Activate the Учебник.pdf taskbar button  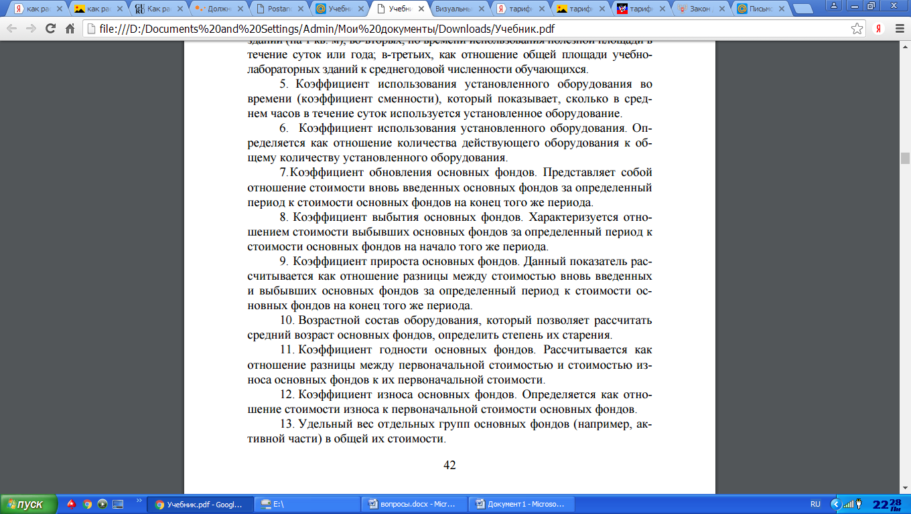click(x=201, y=505)
